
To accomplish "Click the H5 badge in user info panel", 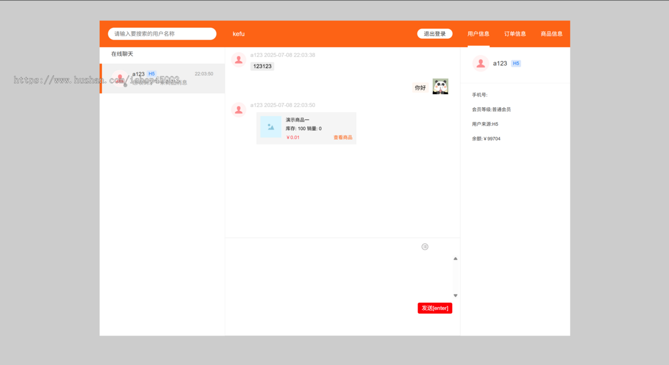I will 516,63.
